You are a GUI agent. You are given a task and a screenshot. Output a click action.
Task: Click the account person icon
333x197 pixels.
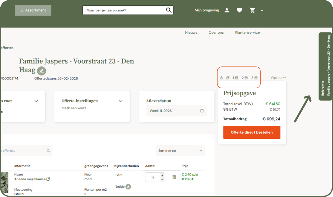[227, 10]
